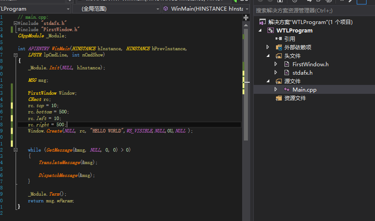
Task: Select the 源文件 filter label
Action: click(x=292, y=81)
